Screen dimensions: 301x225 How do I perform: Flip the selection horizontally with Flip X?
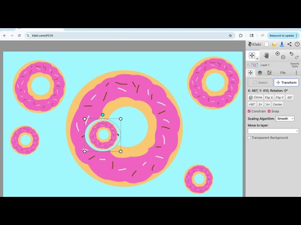click(269, 97)
